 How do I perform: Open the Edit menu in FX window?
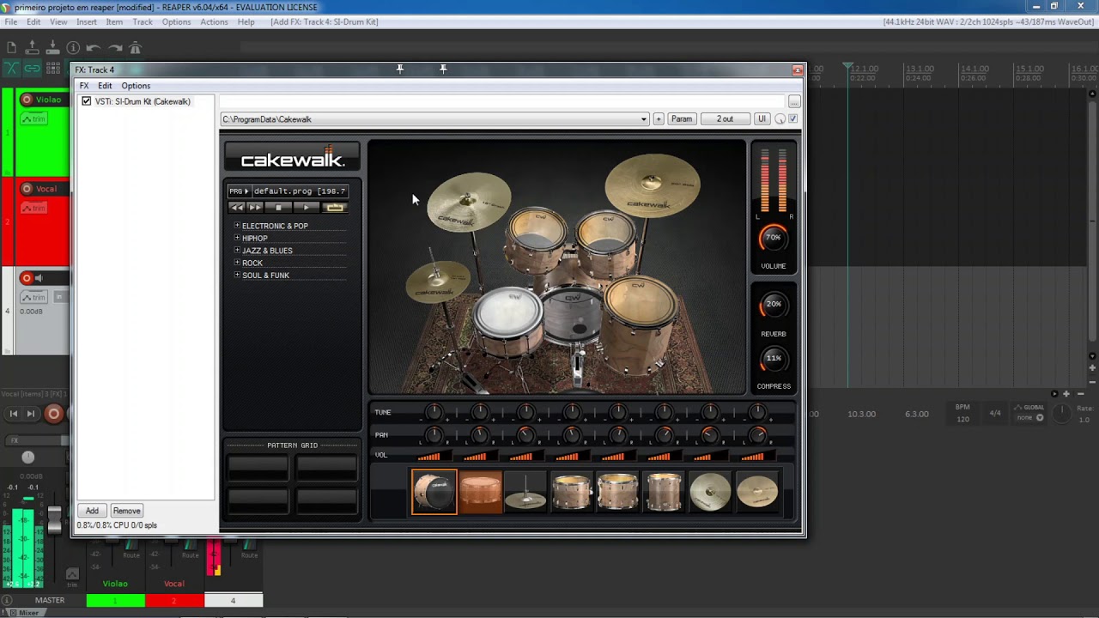pyautogui.click(x=105, y=86)
